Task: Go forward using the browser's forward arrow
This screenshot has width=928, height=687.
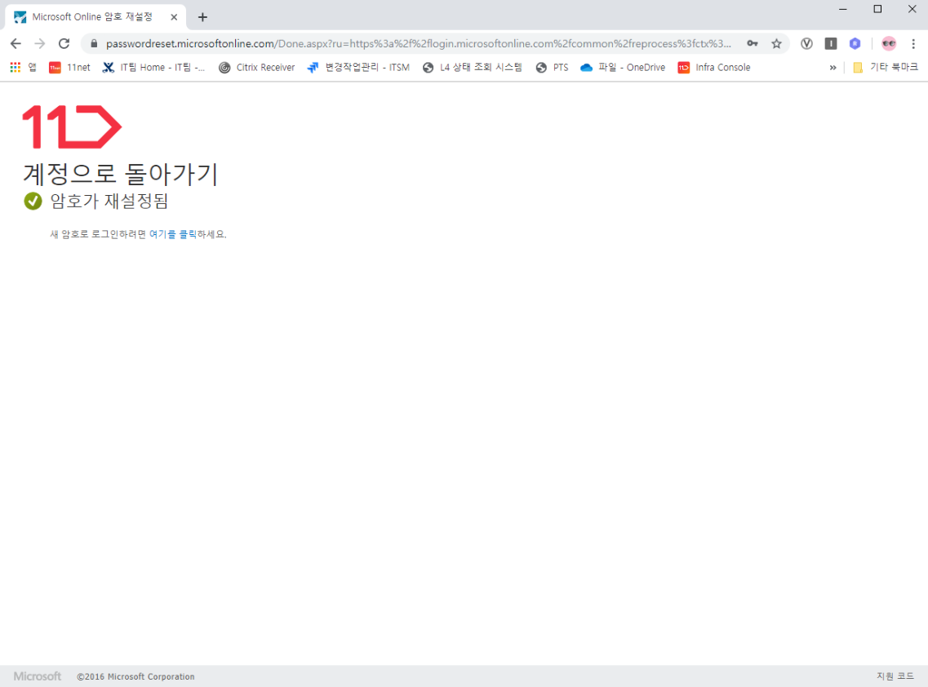Action: 40,44
